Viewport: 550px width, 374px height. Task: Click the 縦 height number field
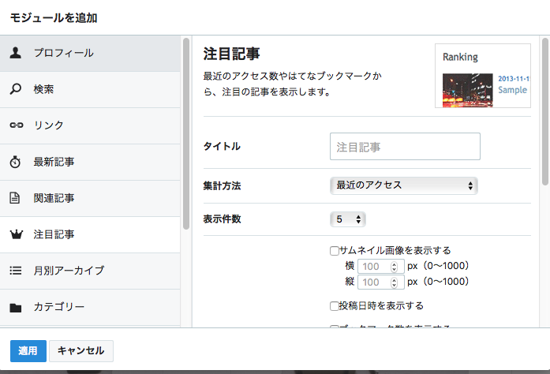coord(381,282)
